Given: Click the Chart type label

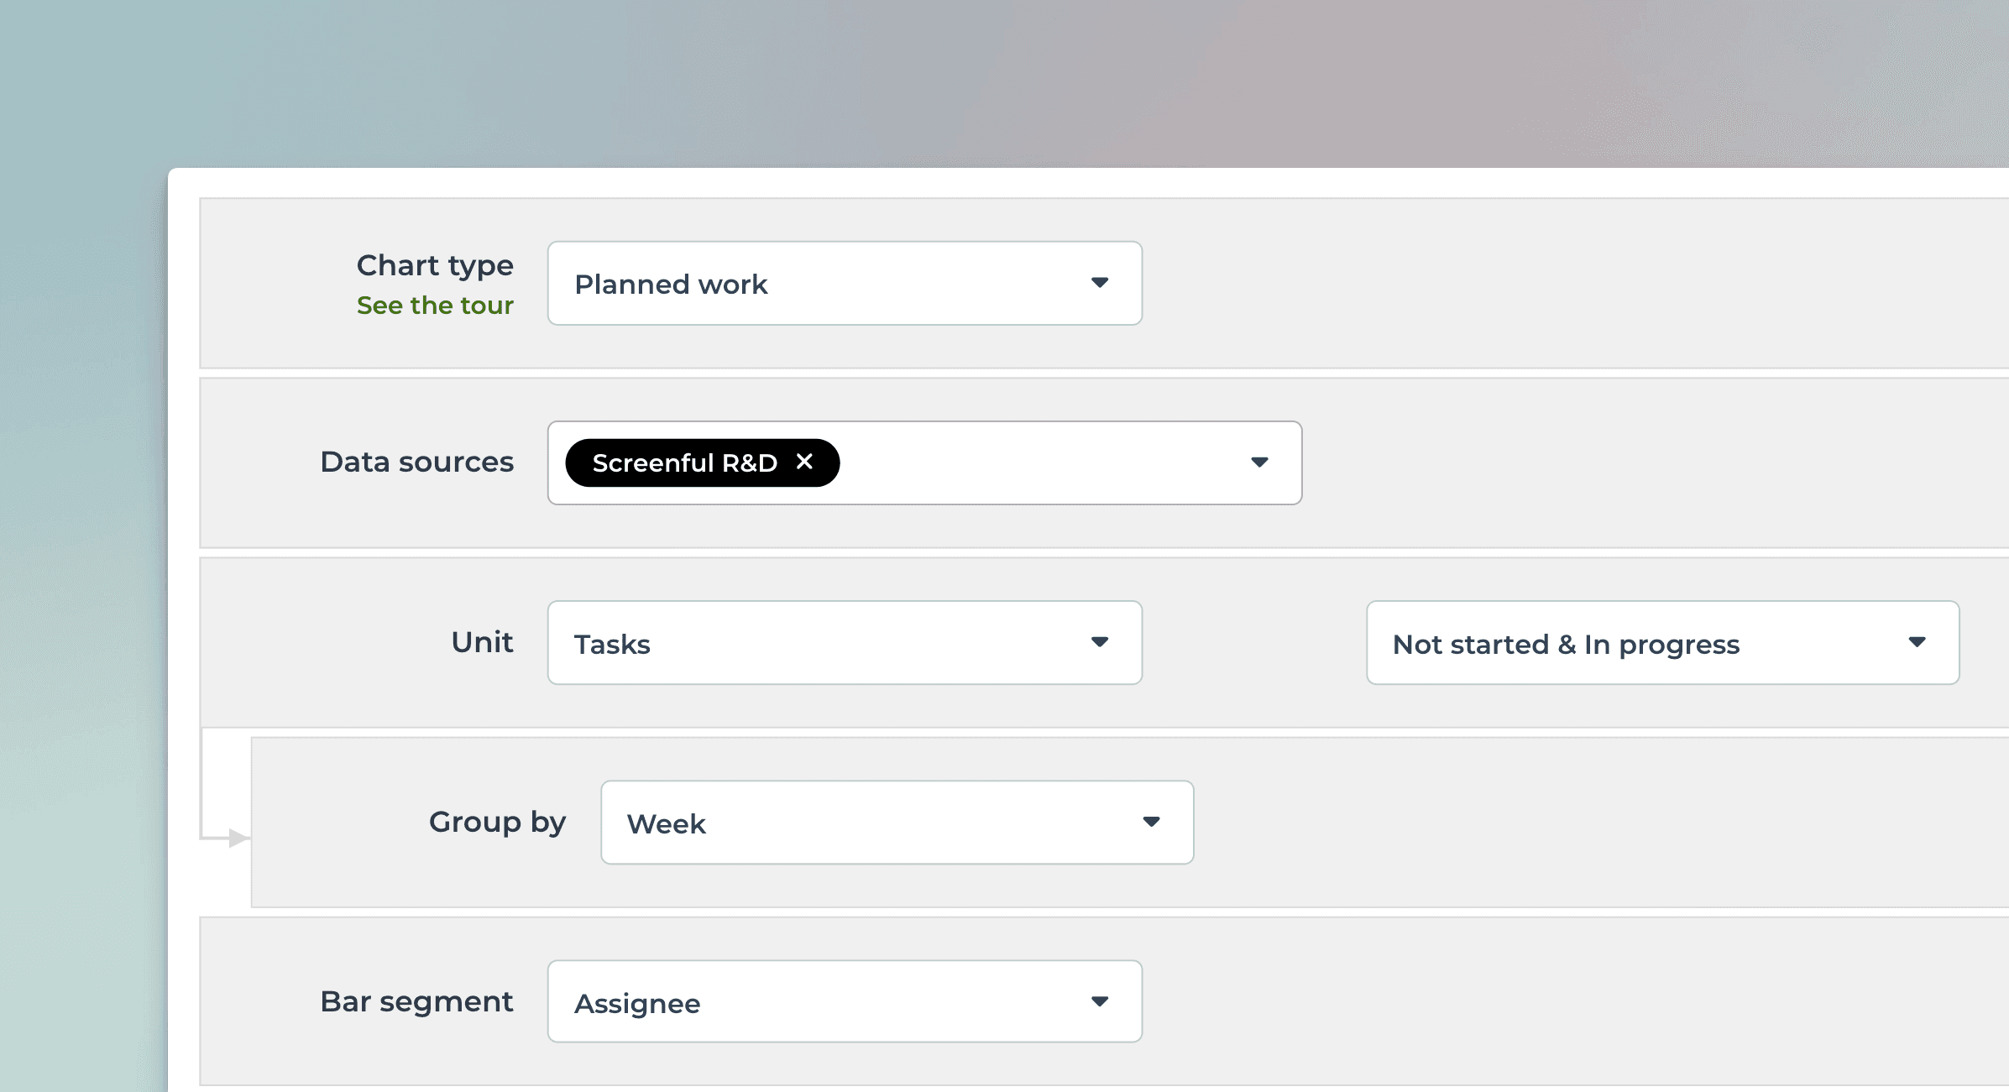Looking at the screenshot, I should point(435,264).
